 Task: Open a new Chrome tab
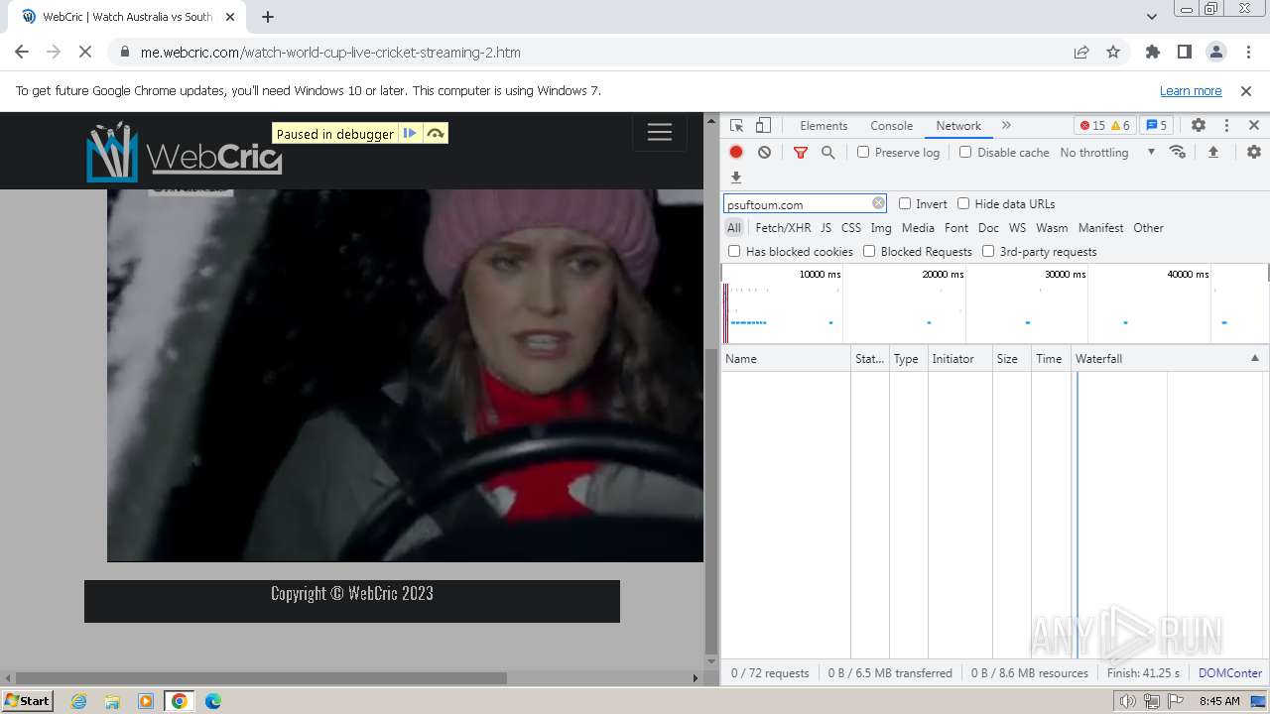[x=268, y=17]
